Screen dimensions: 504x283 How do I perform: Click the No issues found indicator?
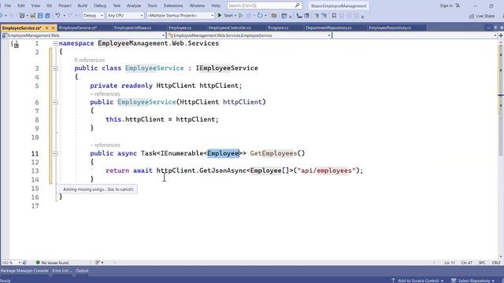[x=52, y=263]
